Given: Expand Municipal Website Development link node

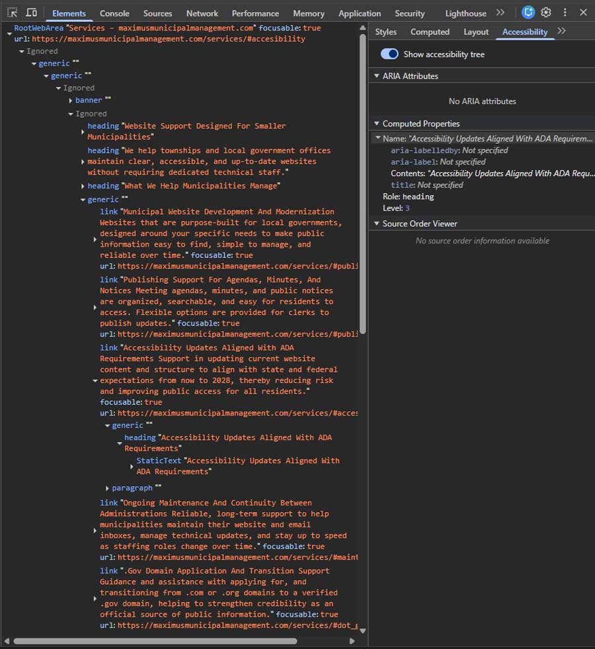Looking at the screenshot, I should (95, 239).
